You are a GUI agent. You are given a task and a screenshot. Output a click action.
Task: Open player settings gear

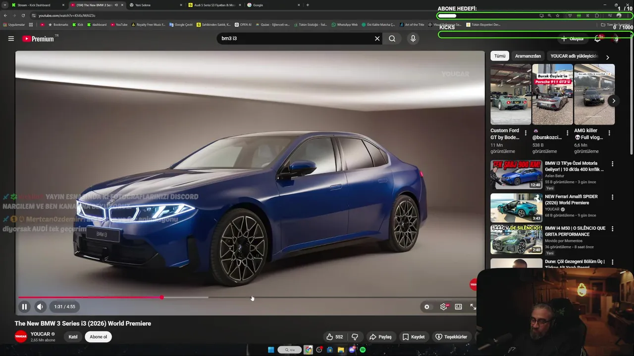(x=443, y=307)
